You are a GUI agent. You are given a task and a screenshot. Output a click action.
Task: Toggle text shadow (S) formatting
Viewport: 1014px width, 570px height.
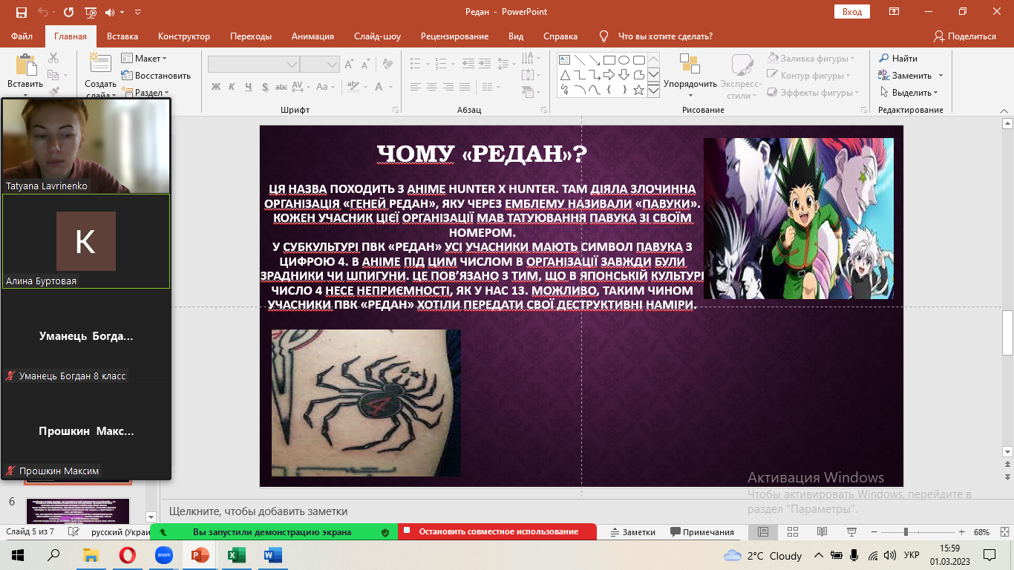coord(265,87)
